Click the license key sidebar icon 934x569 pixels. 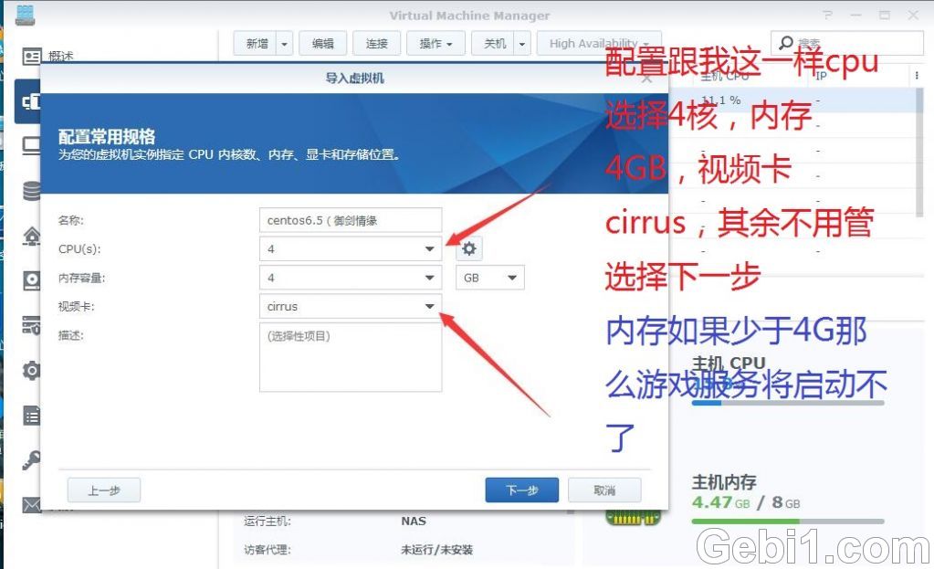32,459
